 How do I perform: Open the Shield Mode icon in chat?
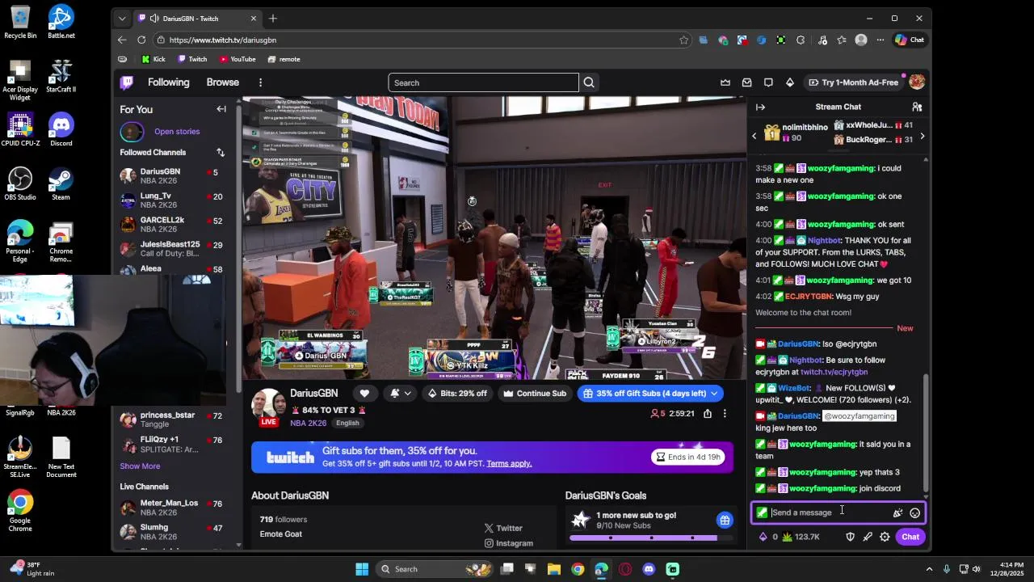(x=850, y=537)
